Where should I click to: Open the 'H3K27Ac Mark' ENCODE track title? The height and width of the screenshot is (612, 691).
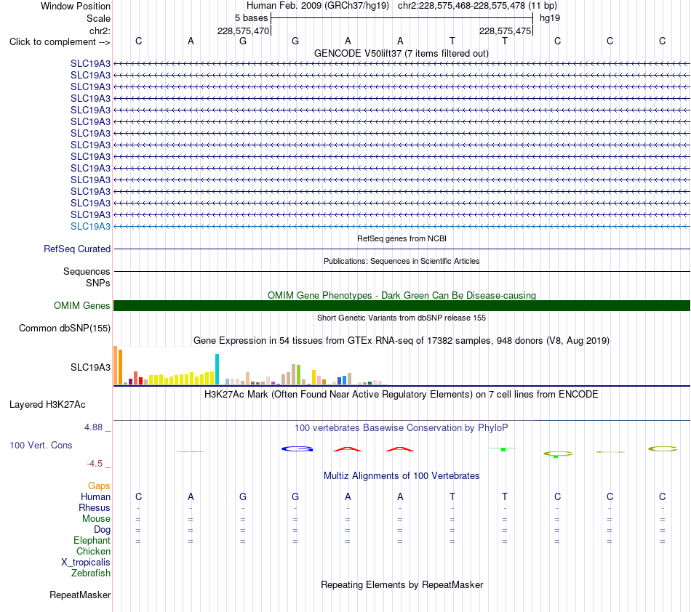[x=402, y=394]
